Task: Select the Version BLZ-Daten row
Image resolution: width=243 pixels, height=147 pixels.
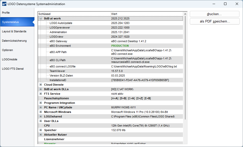Action: pos(110,76)
